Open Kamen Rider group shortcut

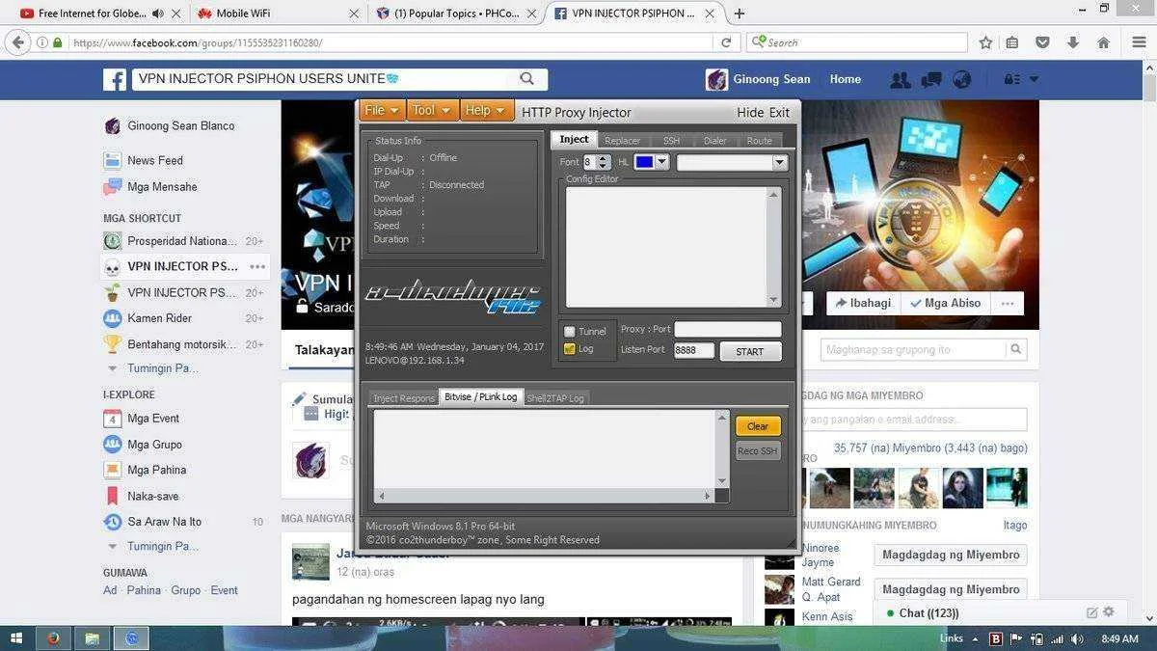tap(159, 318)
